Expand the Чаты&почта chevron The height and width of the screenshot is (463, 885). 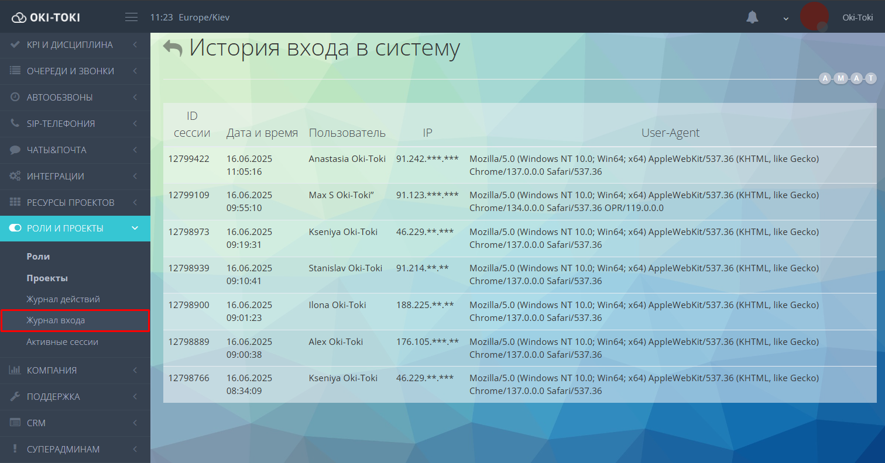[135, 150]
